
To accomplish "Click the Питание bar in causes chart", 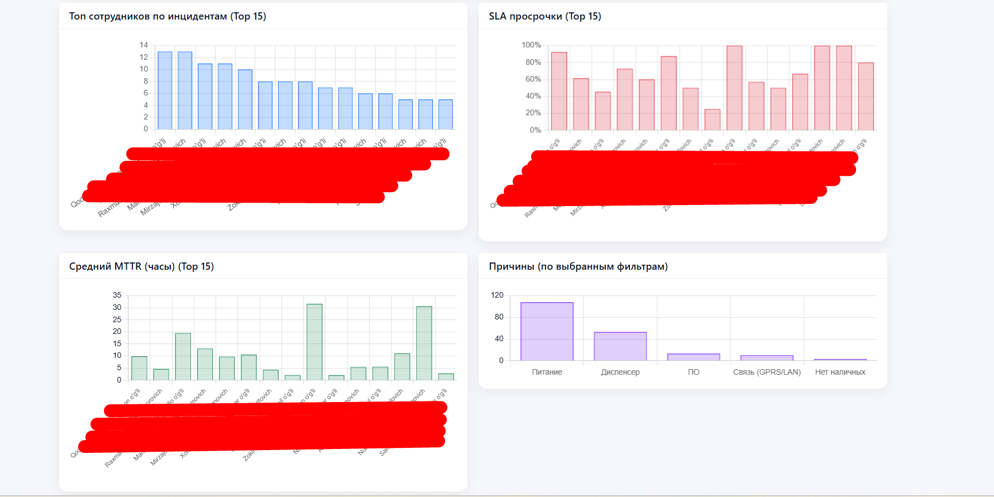I will [x=547, y=332].
